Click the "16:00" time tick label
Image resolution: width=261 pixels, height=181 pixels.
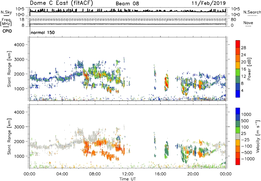point(160,174)
